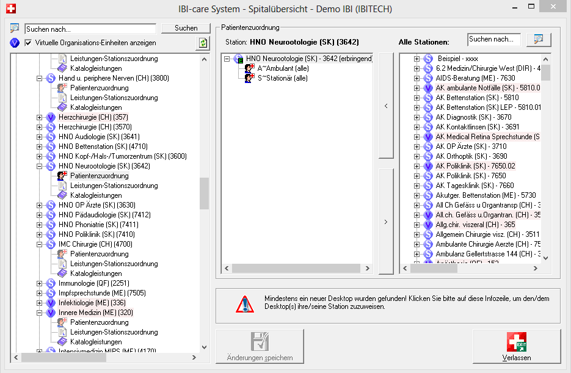Viewport: 571px width, 373px height.
Task: Toggle Virtuelle Organisations-Einheiten anzeigen checkbox
Action: [x=28, y=43]
